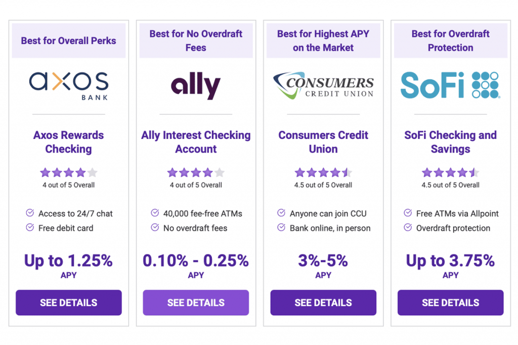Click the "SoFi Checking and Savings" title link
518x345 pixels.
tap(450, 142)
